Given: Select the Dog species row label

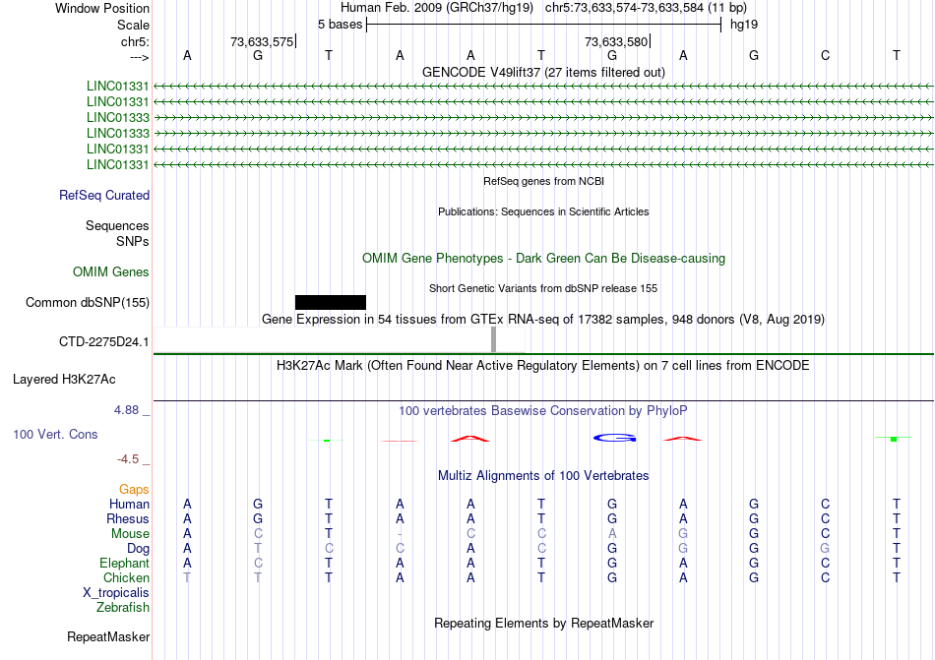Looking at the screenshot, I should coord(138,549).
